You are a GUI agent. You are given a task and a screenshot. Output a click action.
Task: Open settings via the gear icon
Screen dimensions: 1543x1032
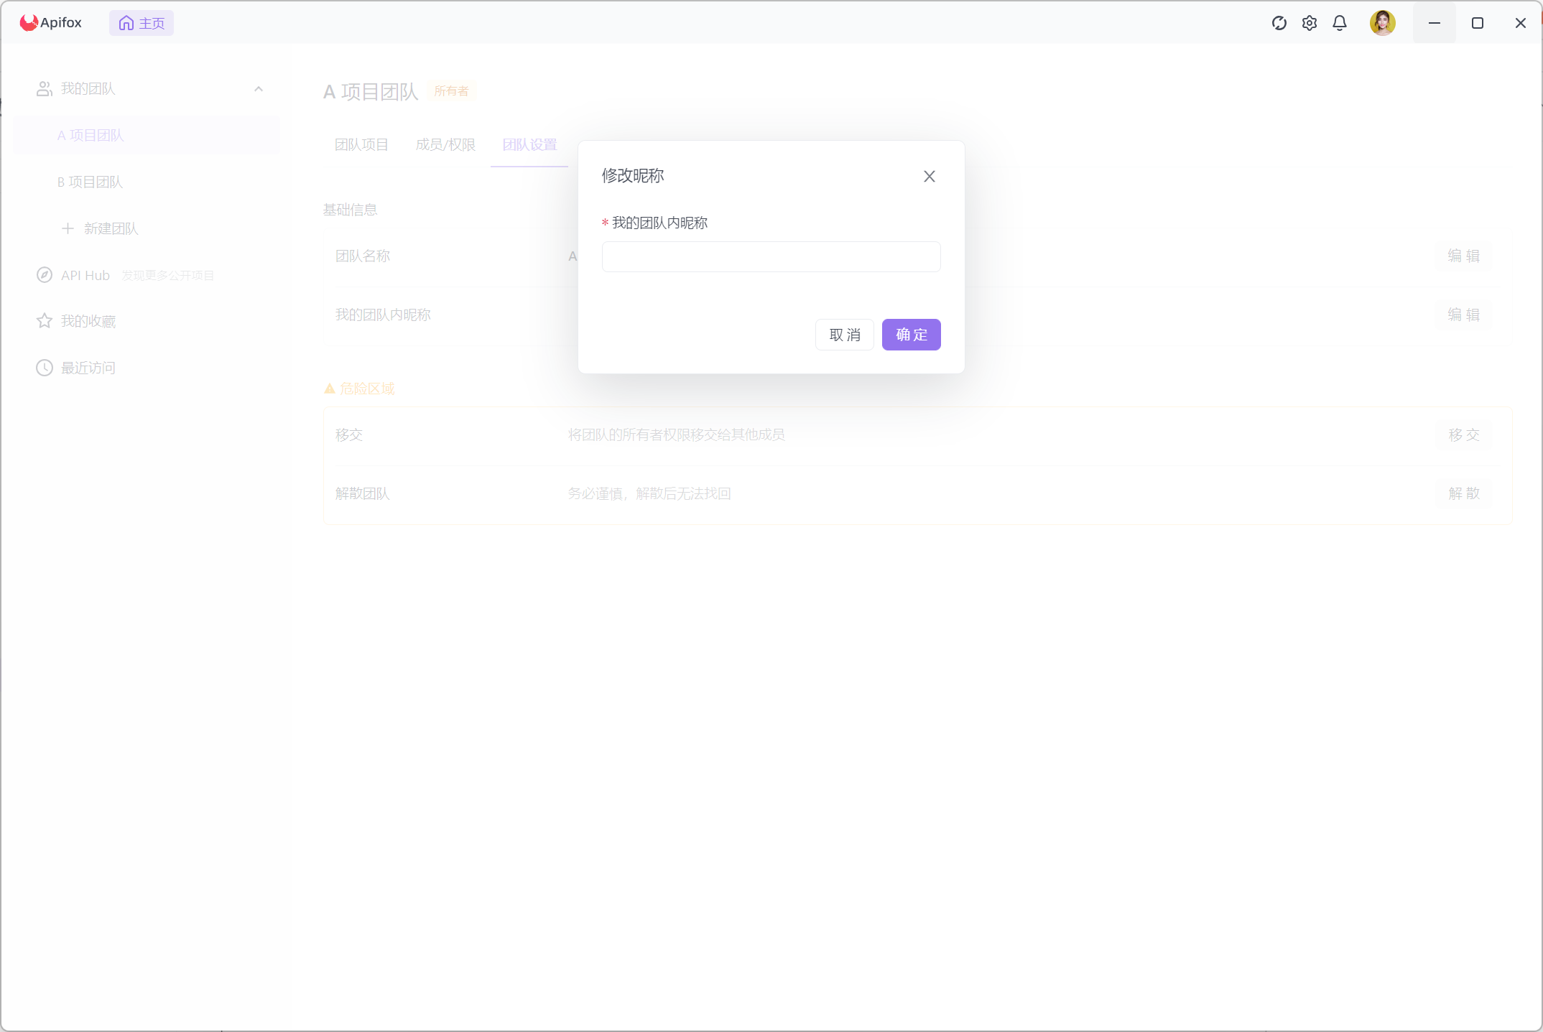[x=1310, y=23]
